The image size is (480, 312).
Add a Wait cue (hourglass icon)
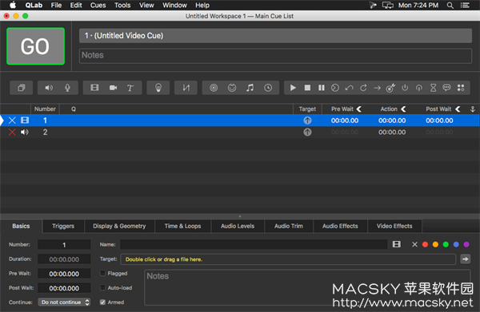433,88
